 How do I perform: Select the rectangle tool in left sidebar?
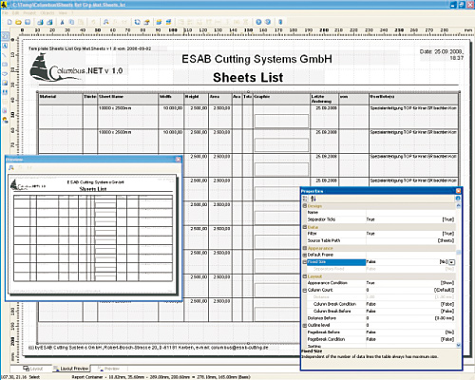(x=5, y=65)
